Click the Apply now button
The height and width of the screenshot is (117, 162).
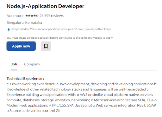click(x=21, y=46)
